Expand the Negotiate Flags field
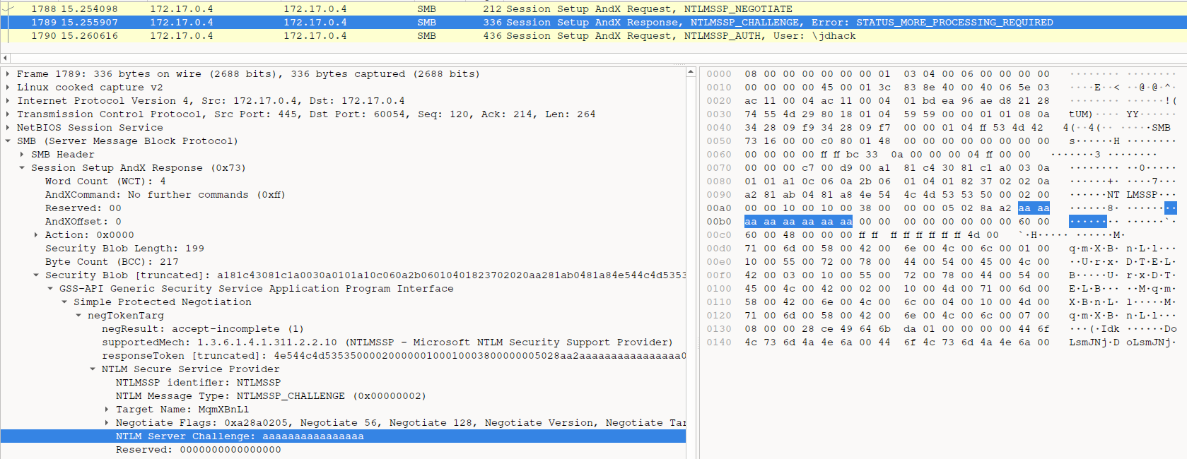 click(x=107, y=423)
